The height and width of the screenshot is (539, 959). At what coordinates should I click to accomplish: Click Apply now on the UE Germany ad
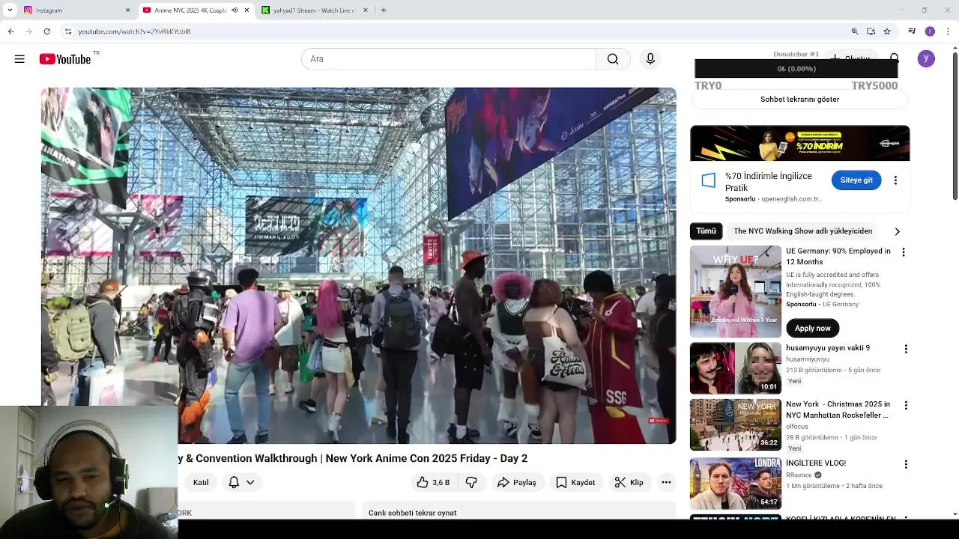tap(812, 328)
